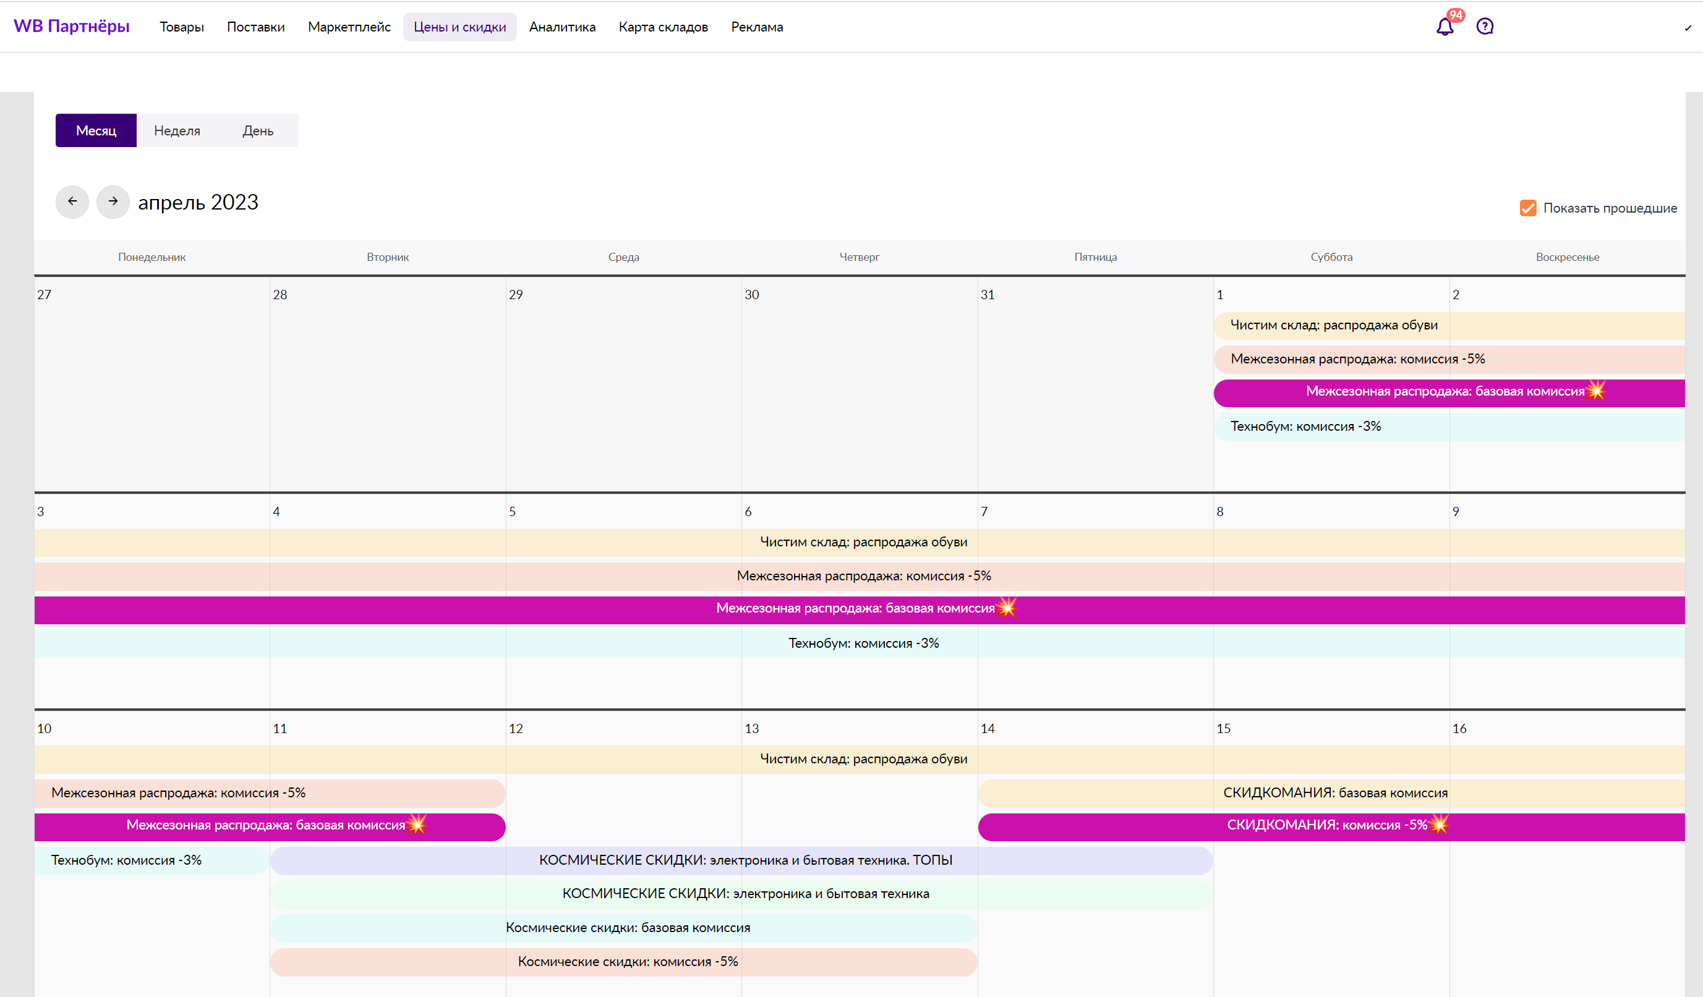
Task: Open 'Чистим склад: распродажа обуви' event on April 1
Action: 1449,326
